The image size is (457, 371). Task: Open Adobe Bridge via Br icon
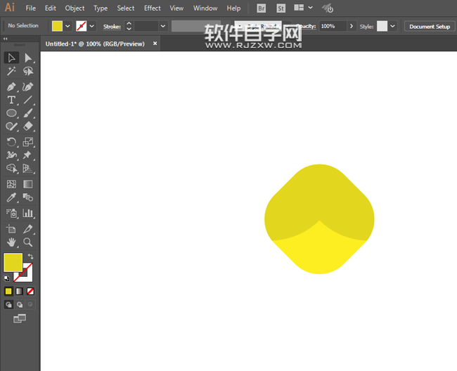(x=261, y=8)
